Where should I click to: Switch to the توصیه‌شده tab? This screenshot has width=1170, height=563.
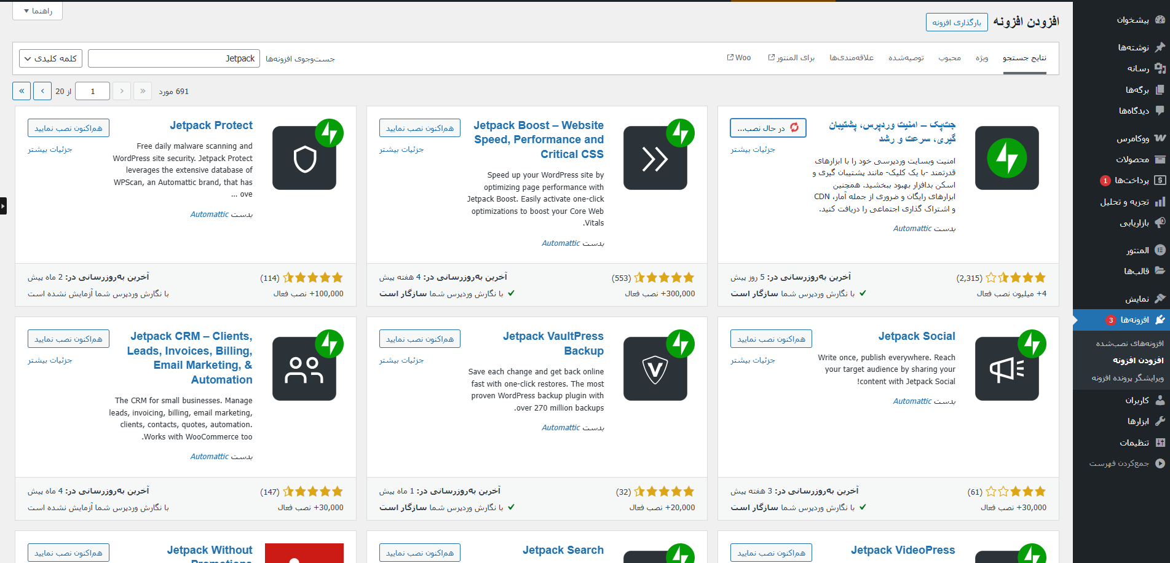point(906,58)
